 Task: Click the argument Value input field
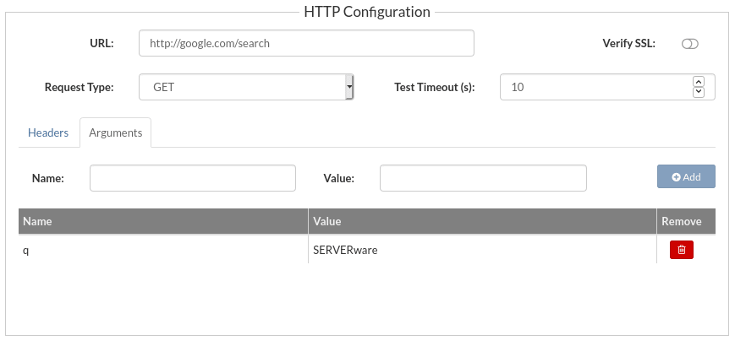483,178
